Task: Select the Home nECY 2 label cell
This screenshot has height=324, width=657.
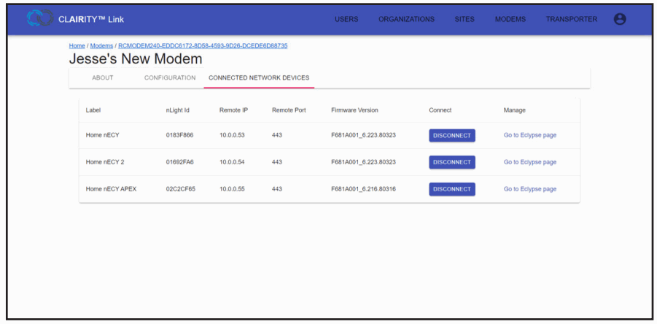Action: pyautogui.click(x=105, y=162)
